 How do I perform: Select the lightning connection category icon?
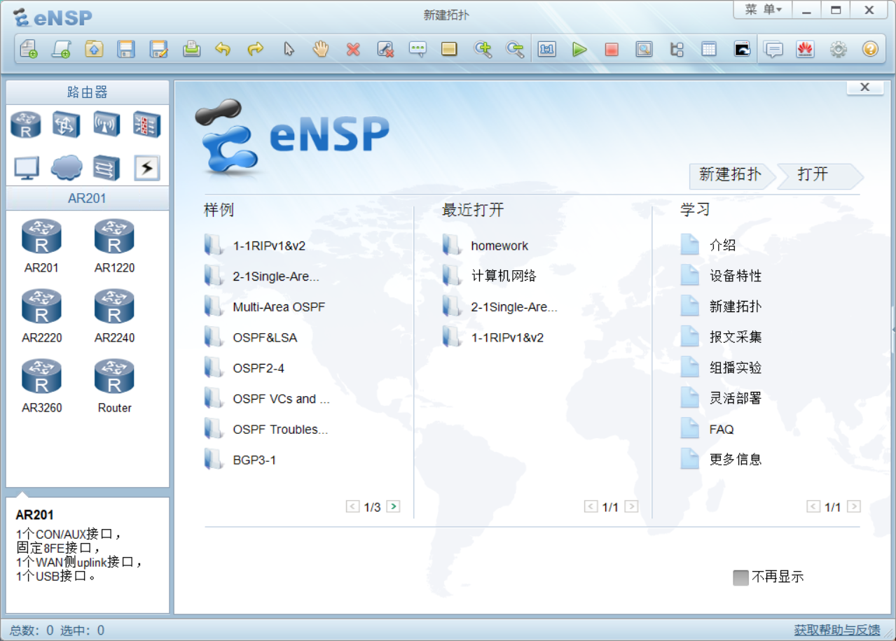tap(147, 168)
